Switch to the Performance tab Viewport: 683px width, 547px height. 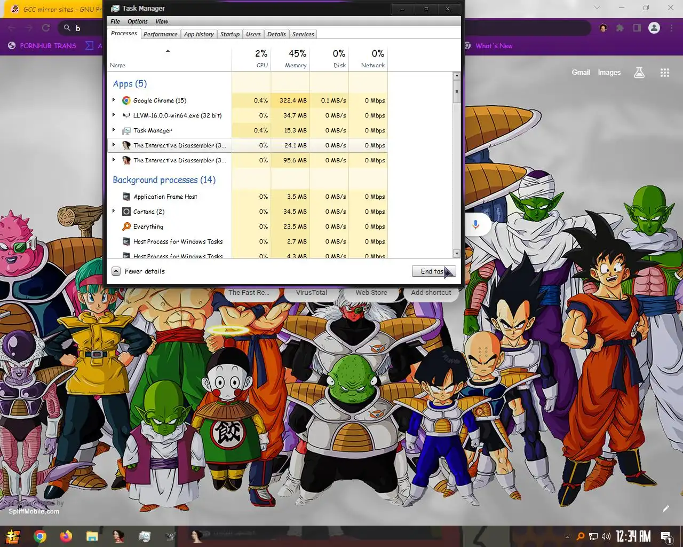161,34
